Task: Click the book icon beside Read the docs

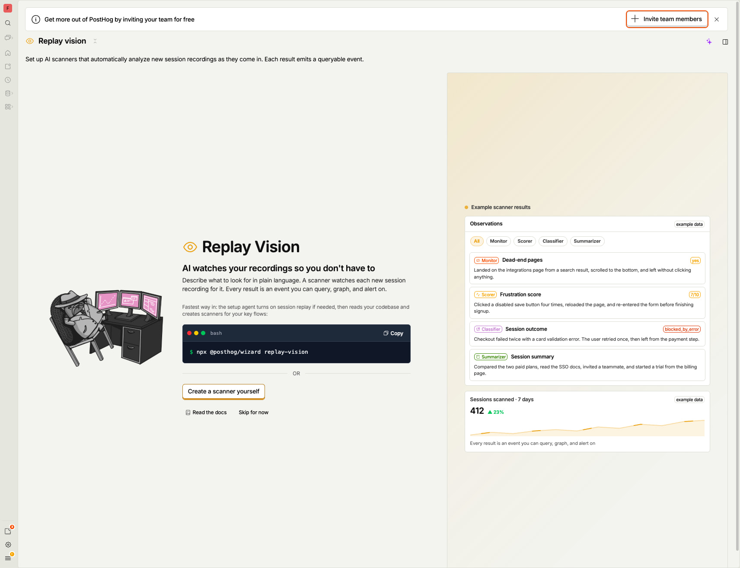Action: pyautogui.click(x=188, y=413)
